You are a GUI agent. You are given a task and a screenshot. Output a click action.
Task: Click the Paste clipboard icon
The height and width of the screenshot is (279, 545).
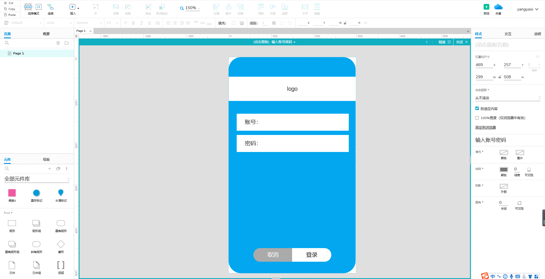(5, 15)
